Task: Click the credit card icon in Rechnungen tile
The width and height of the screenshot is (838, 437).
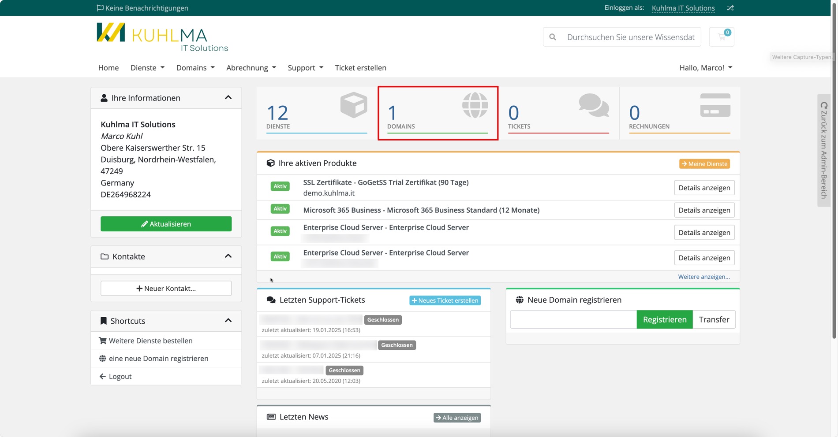Action: point(715,105)
